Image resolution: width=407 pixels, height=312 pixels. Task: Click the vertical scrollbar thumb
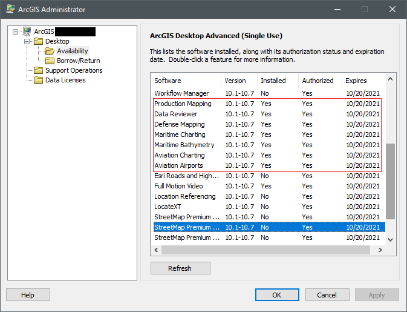coord(391,182)
